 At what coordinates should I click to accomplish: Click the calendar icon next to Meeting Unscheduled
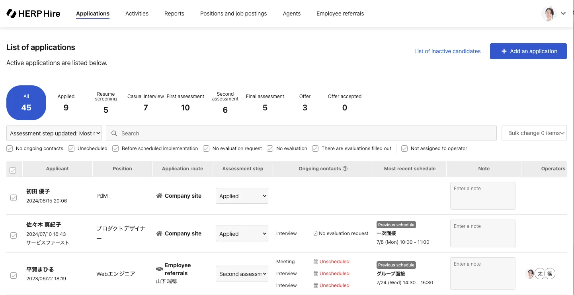pos(316,262)
